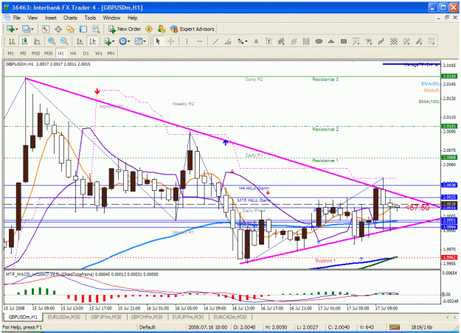Viewport: 461px width, 333px height.
Task: Toggle the Terminal panel icon
Action: [83, 29]
